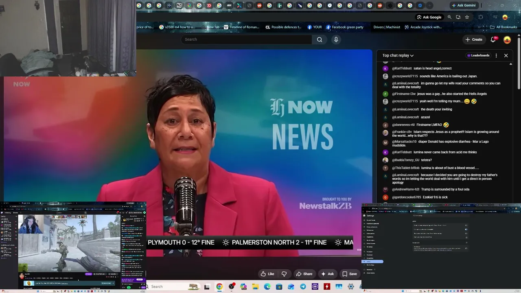Launch Microsoft Edge from the taskbar
This screenshot has height=293, width=521.
click(x=267, y=286)
